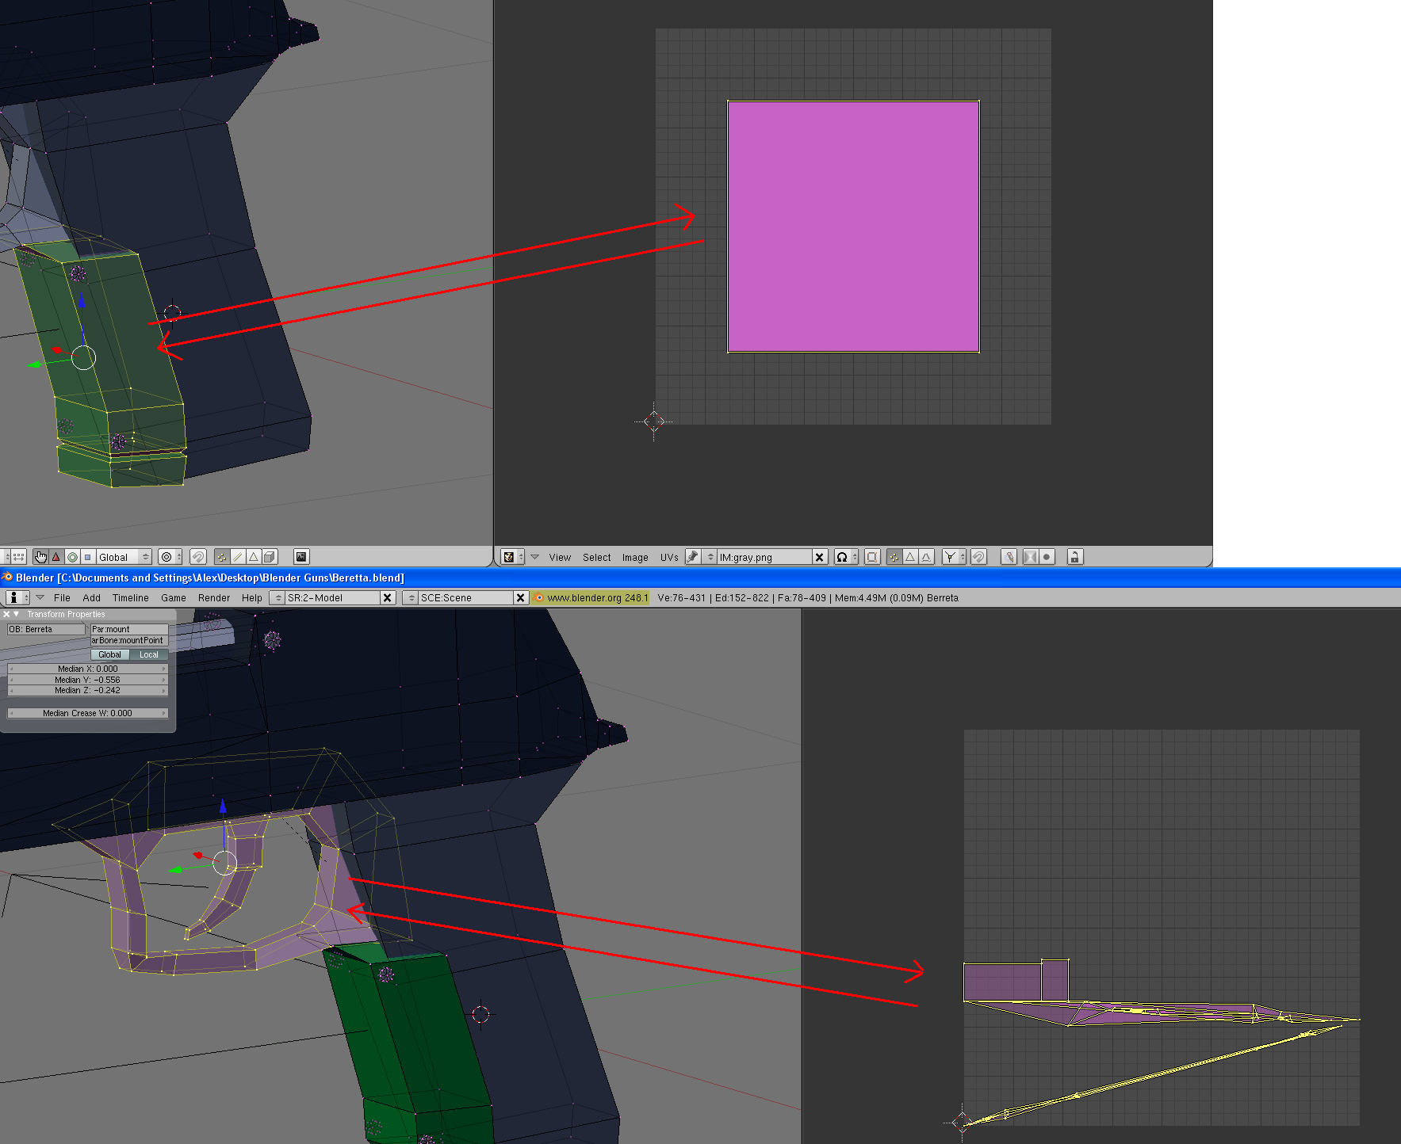Screen dimensions: 1401x1144
Task: Visit the www.blender.org 248.1 link
Action: (x=591, y=597)
